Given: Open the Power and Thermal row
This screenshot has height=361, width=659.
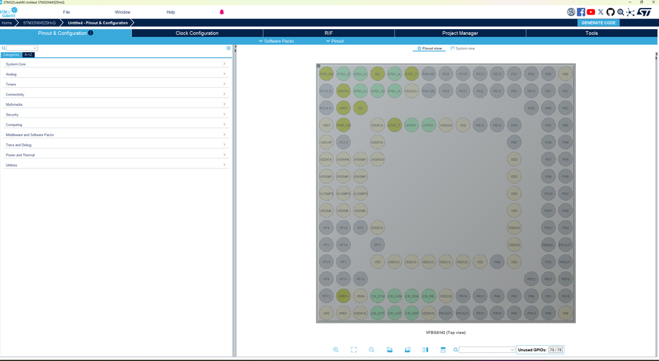Looking at the screenshot, I should [115, 154].
